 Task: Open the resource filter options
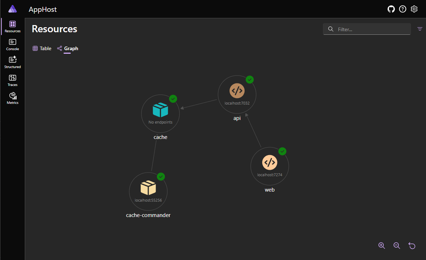[x=420, y=29]
